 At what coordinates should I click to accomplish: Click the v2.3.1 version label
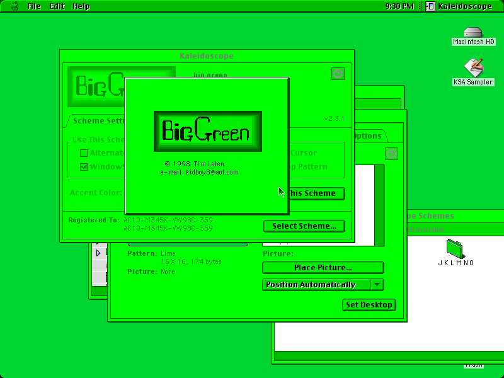(335, 118)
